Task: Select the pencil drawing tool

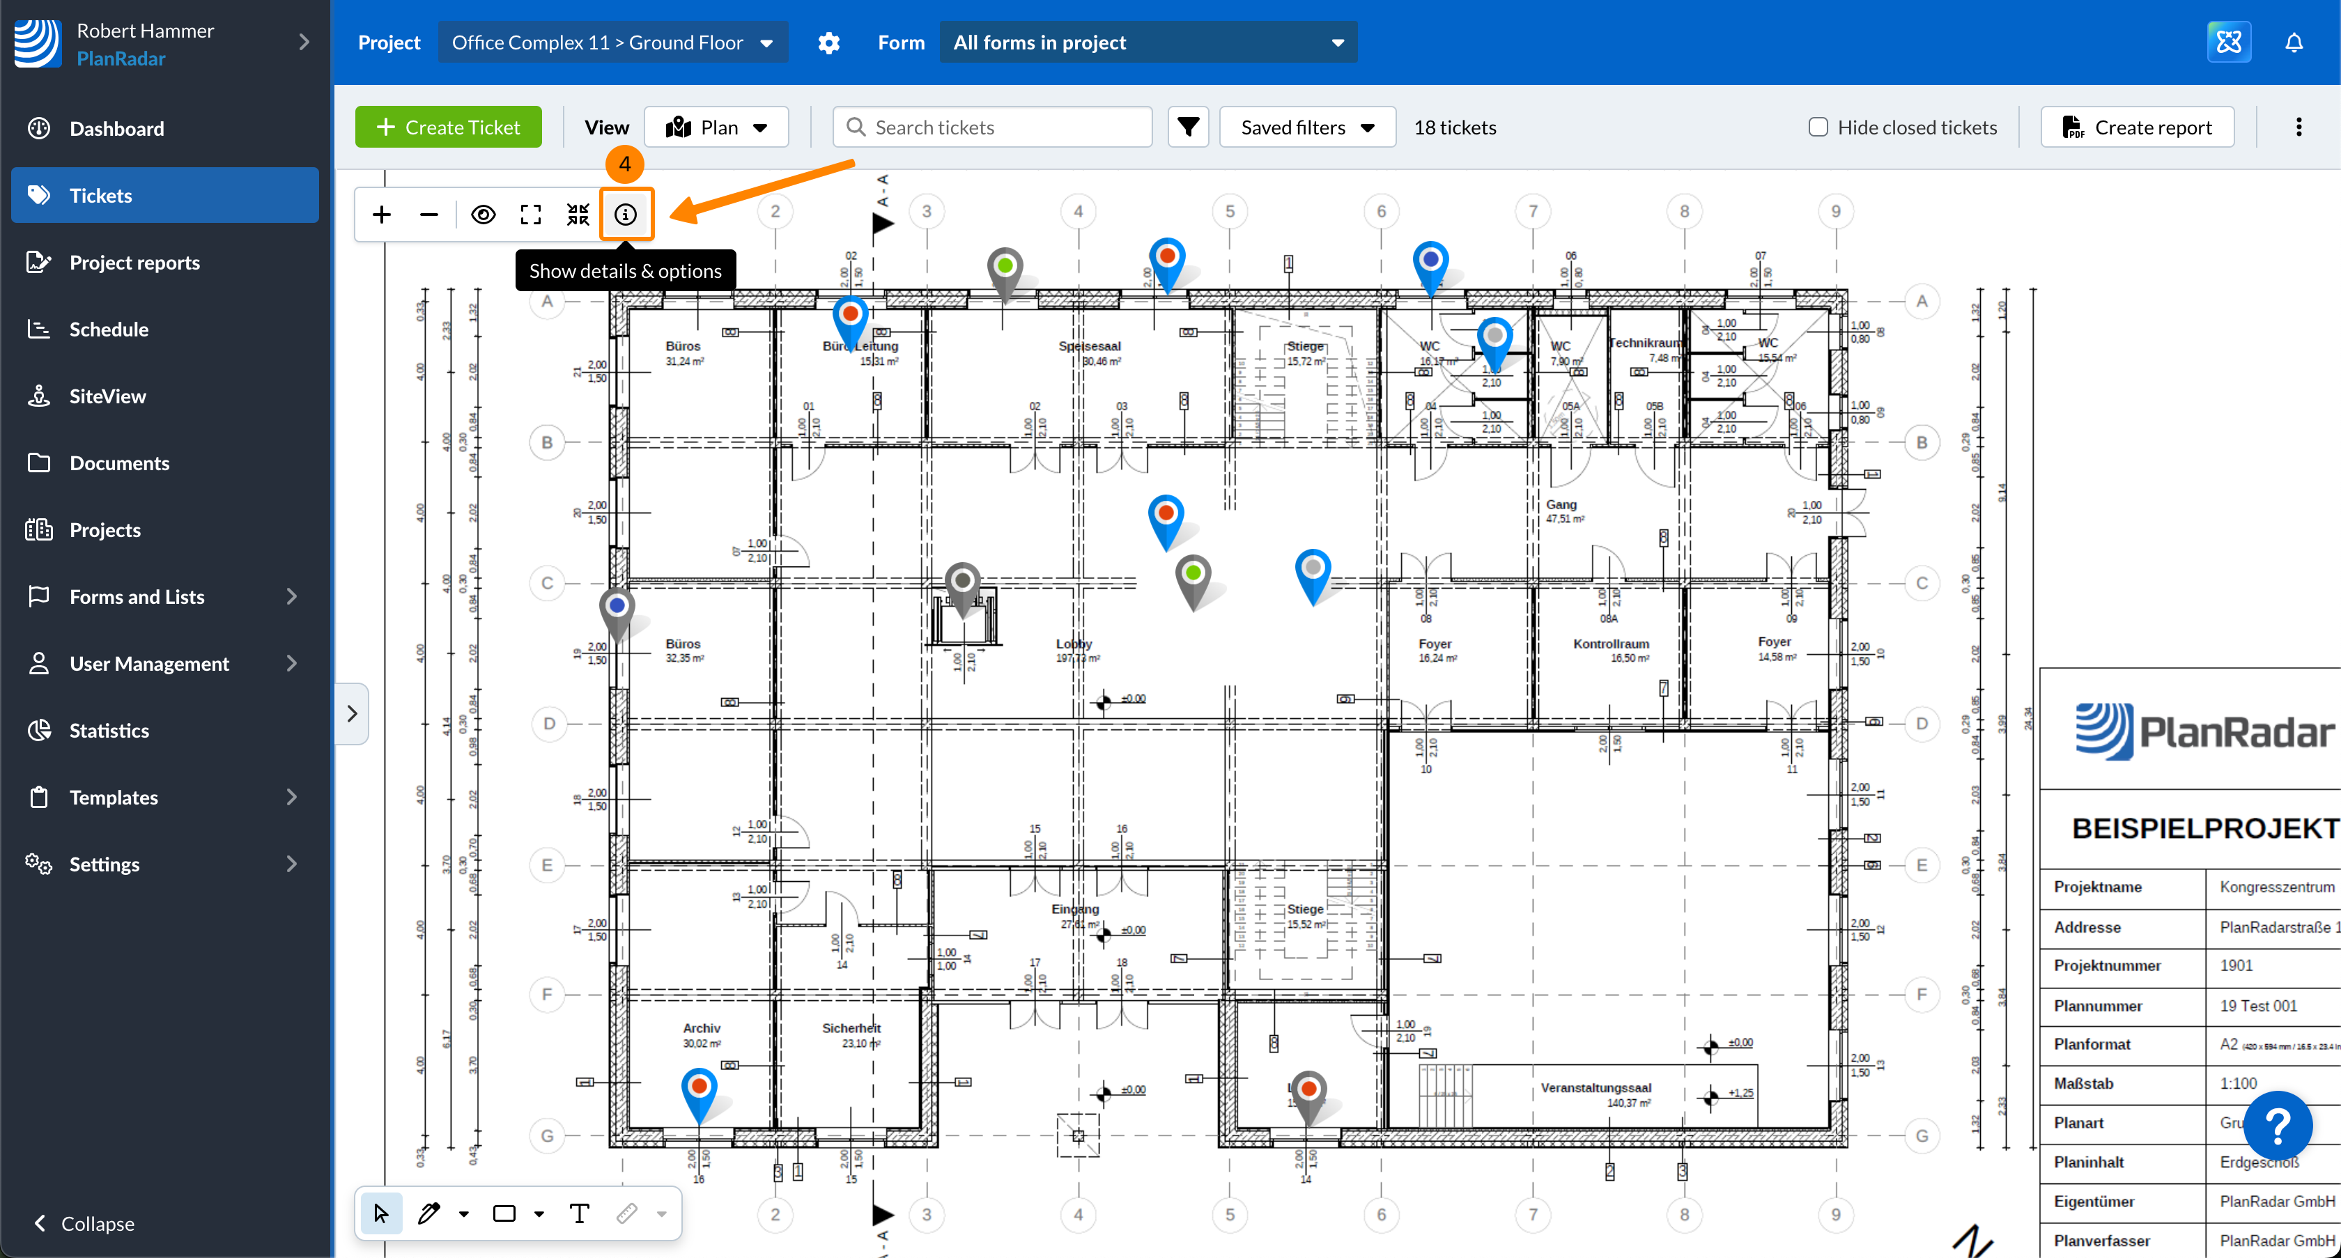Action: click(429, 1213)
